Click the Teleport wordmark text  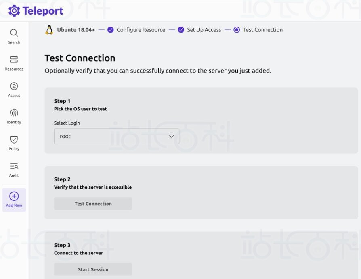[43, 11]
